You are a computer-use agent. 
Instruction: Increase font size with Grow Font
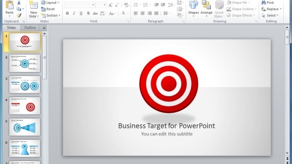click(x=110, y=5)
